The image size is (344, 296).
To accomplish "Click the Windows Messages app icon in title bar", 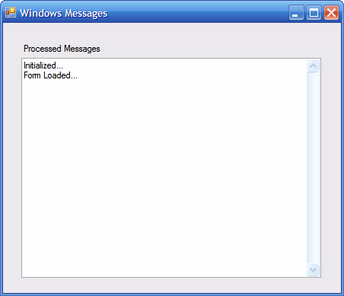I will 11,12.
